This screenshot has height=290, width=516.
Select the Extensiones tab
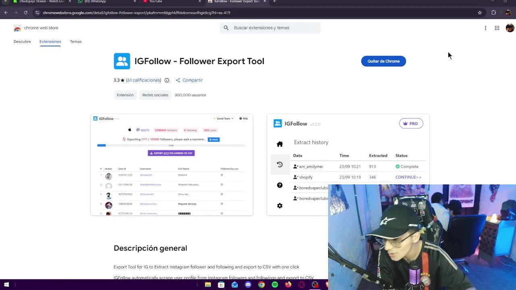tap(50, 41)
